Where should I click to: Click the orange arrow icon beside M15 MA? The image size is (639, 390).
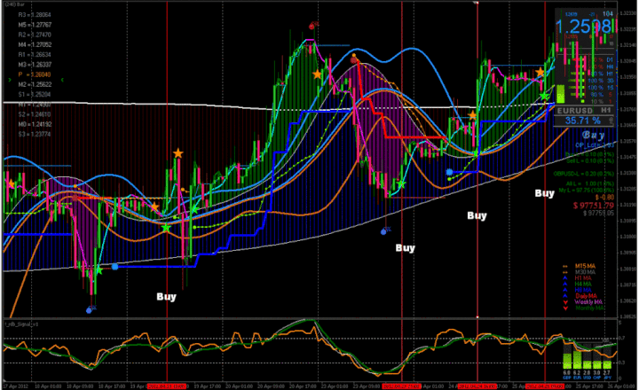point(565,266)
